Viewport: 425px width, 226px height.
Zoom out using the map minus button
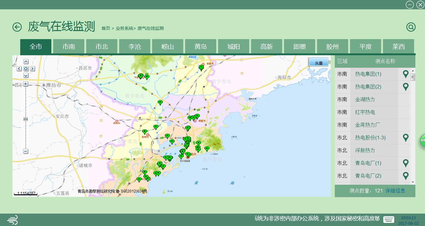point(26,151)
